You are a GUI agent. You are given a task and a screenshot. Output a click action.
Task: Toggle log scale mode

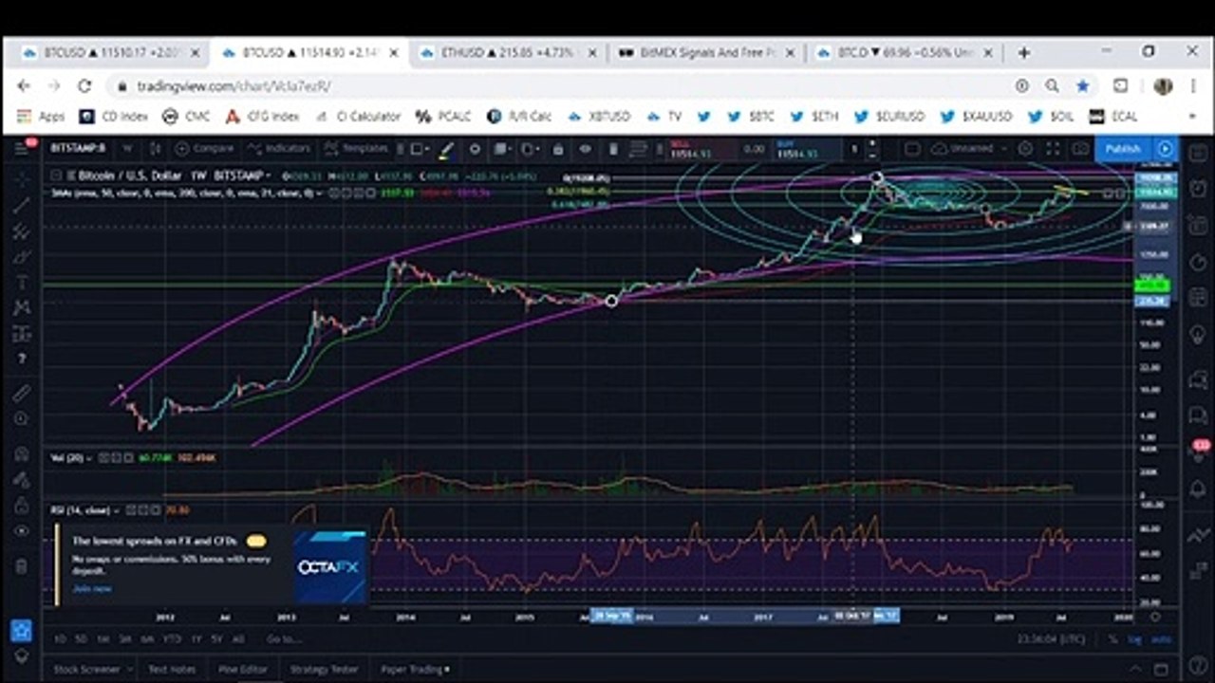[1134, 640]
